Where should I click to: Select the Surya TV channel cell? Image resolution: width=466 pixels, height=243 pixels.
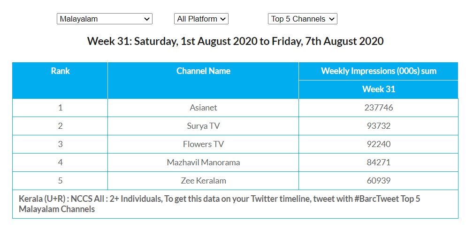click(x=203, y=126)
